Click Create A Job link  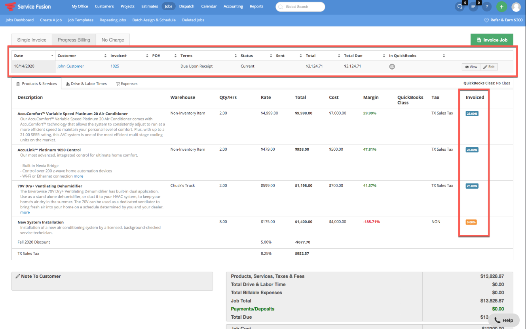click(x=51, y=20)
